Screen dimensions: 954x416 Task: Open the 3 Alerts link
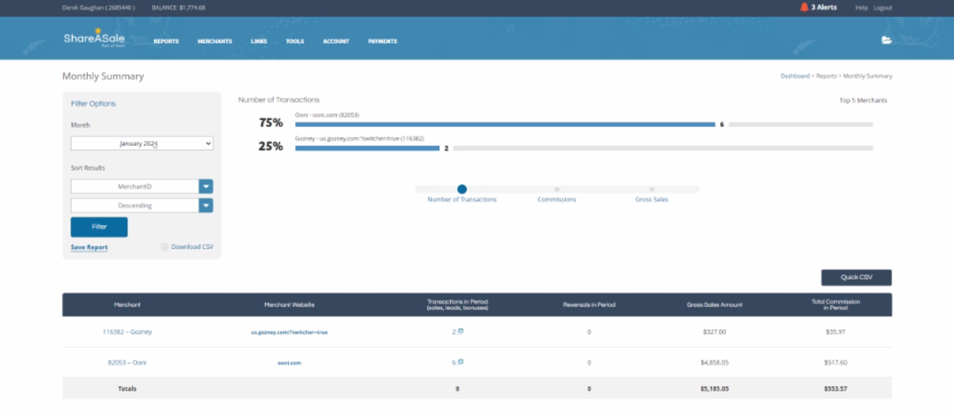tap(824, 7)
